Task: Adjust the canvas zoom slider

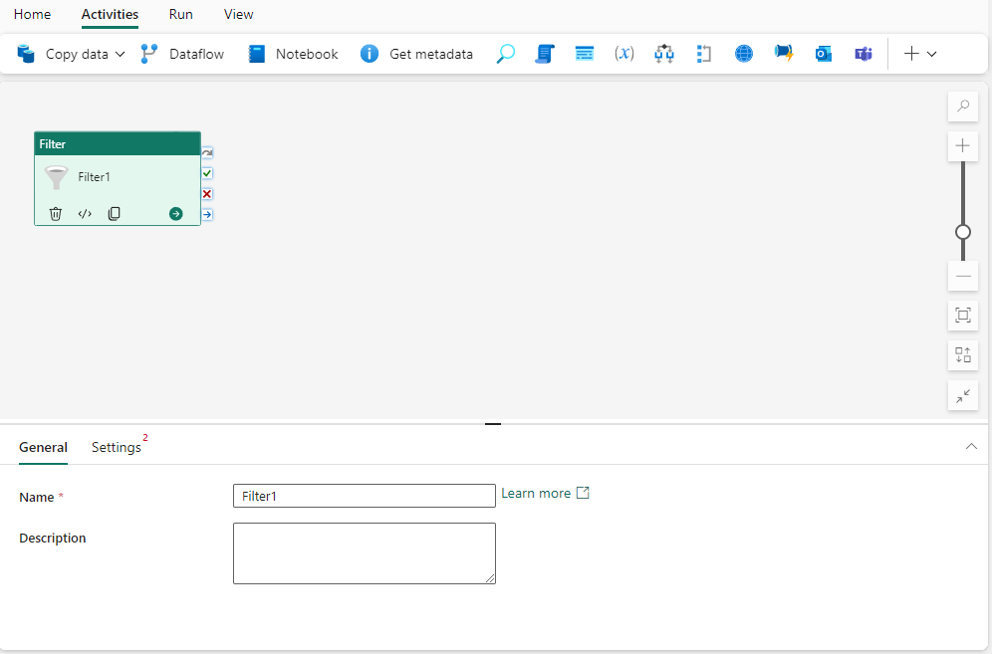Action: point(962,231)
